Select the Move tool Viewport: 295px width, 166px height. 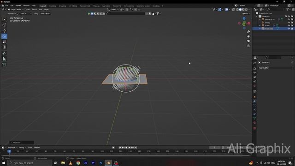click(4, 31)
